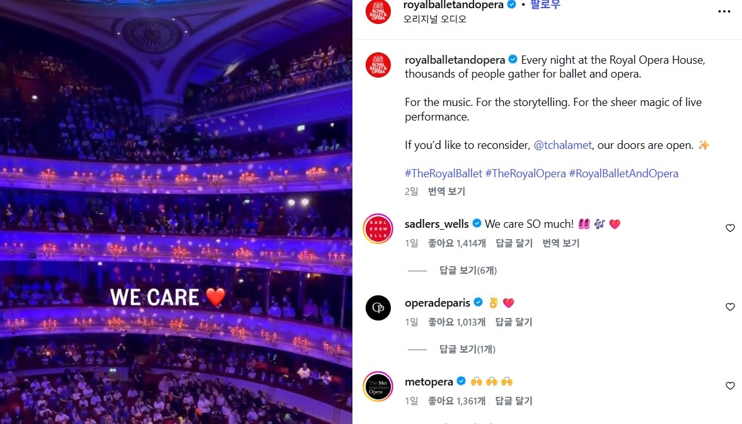Like the operadeparis comment with heart icon
Viewport: 742px width, 424px height.
(730, 307)
